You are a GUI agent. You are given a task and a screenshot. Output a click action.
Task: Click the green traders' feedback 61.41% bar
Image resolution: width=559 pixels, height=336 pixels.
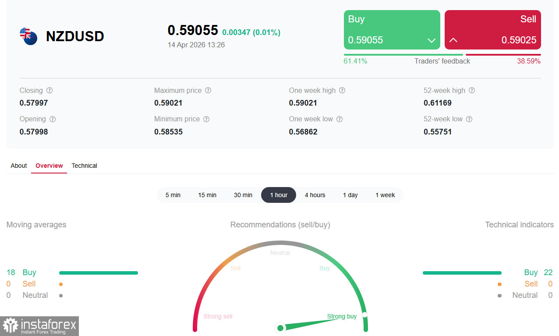(403, 55)
